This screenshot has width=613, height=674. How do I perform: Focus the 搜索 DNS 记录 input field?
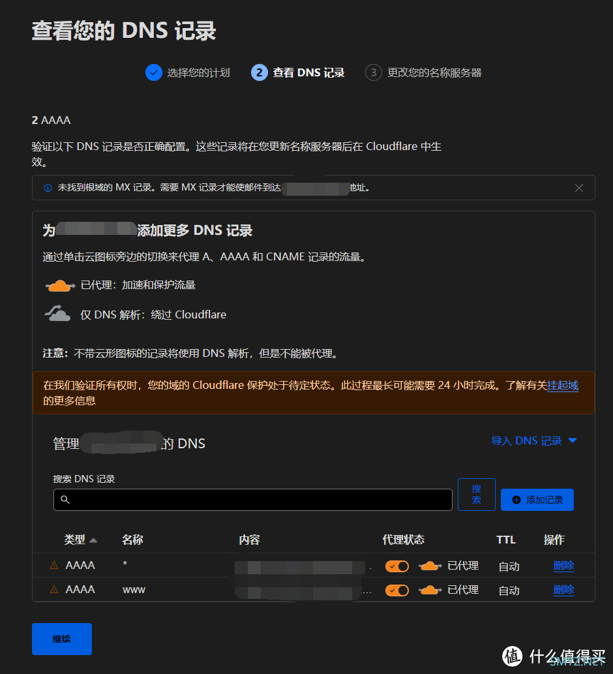pyautogui.click(x=253, y=500)
